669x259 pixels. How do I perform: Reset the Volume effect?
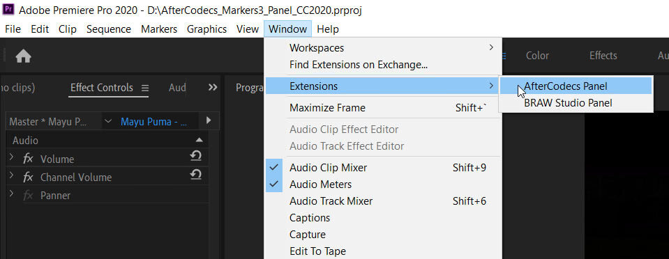195,156
